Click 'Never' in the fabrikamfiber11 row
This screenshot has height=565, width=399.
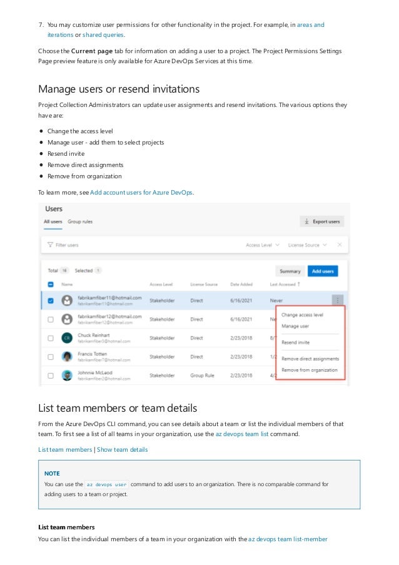[x=276, y=300]
